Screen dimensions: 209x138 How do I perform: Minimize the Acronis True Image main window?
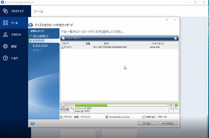click(187, 2)
